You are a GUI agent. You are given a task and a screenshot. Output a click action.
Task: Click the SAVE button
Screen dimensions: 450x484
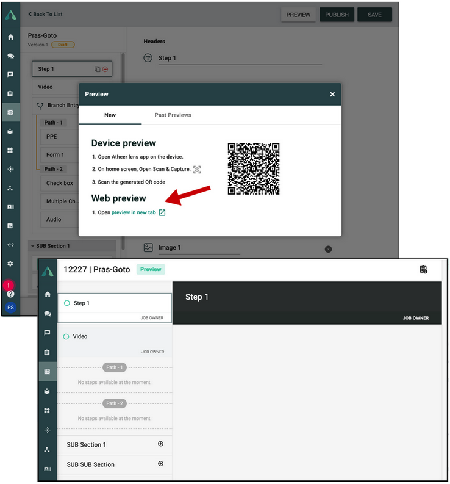[374, 15]
